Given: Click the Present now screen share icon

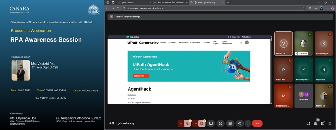Looking at the screenshot, I should [x=211, y=123].
